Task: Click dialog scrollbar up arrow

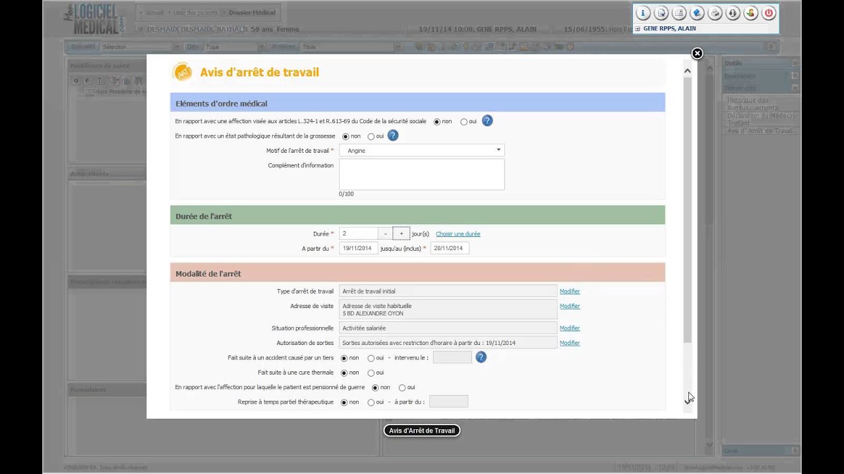Action: tap(687, 70)
